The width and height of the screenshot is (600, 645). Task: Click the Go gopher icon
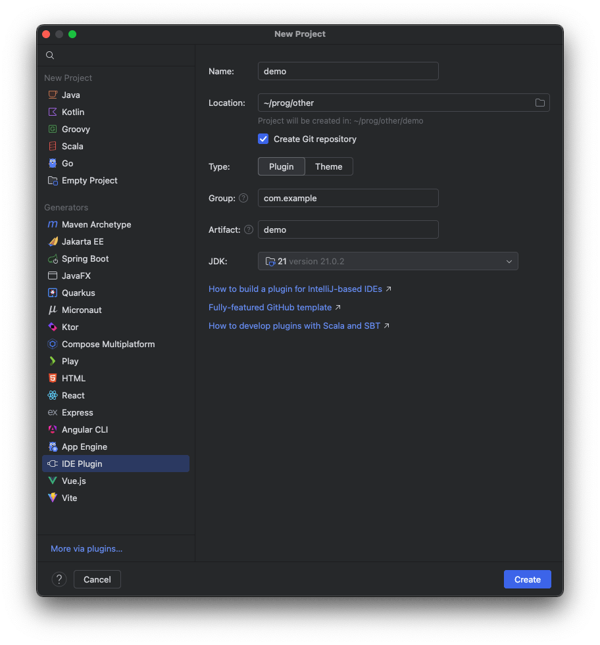coord(53,163)
